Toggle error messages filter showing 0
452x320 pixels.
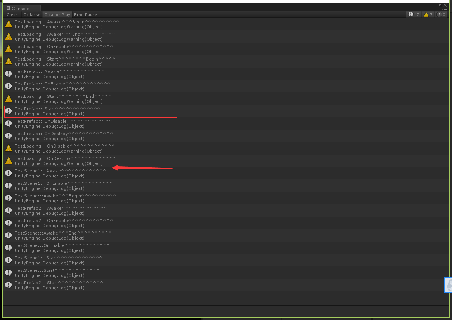coord(442,14)
